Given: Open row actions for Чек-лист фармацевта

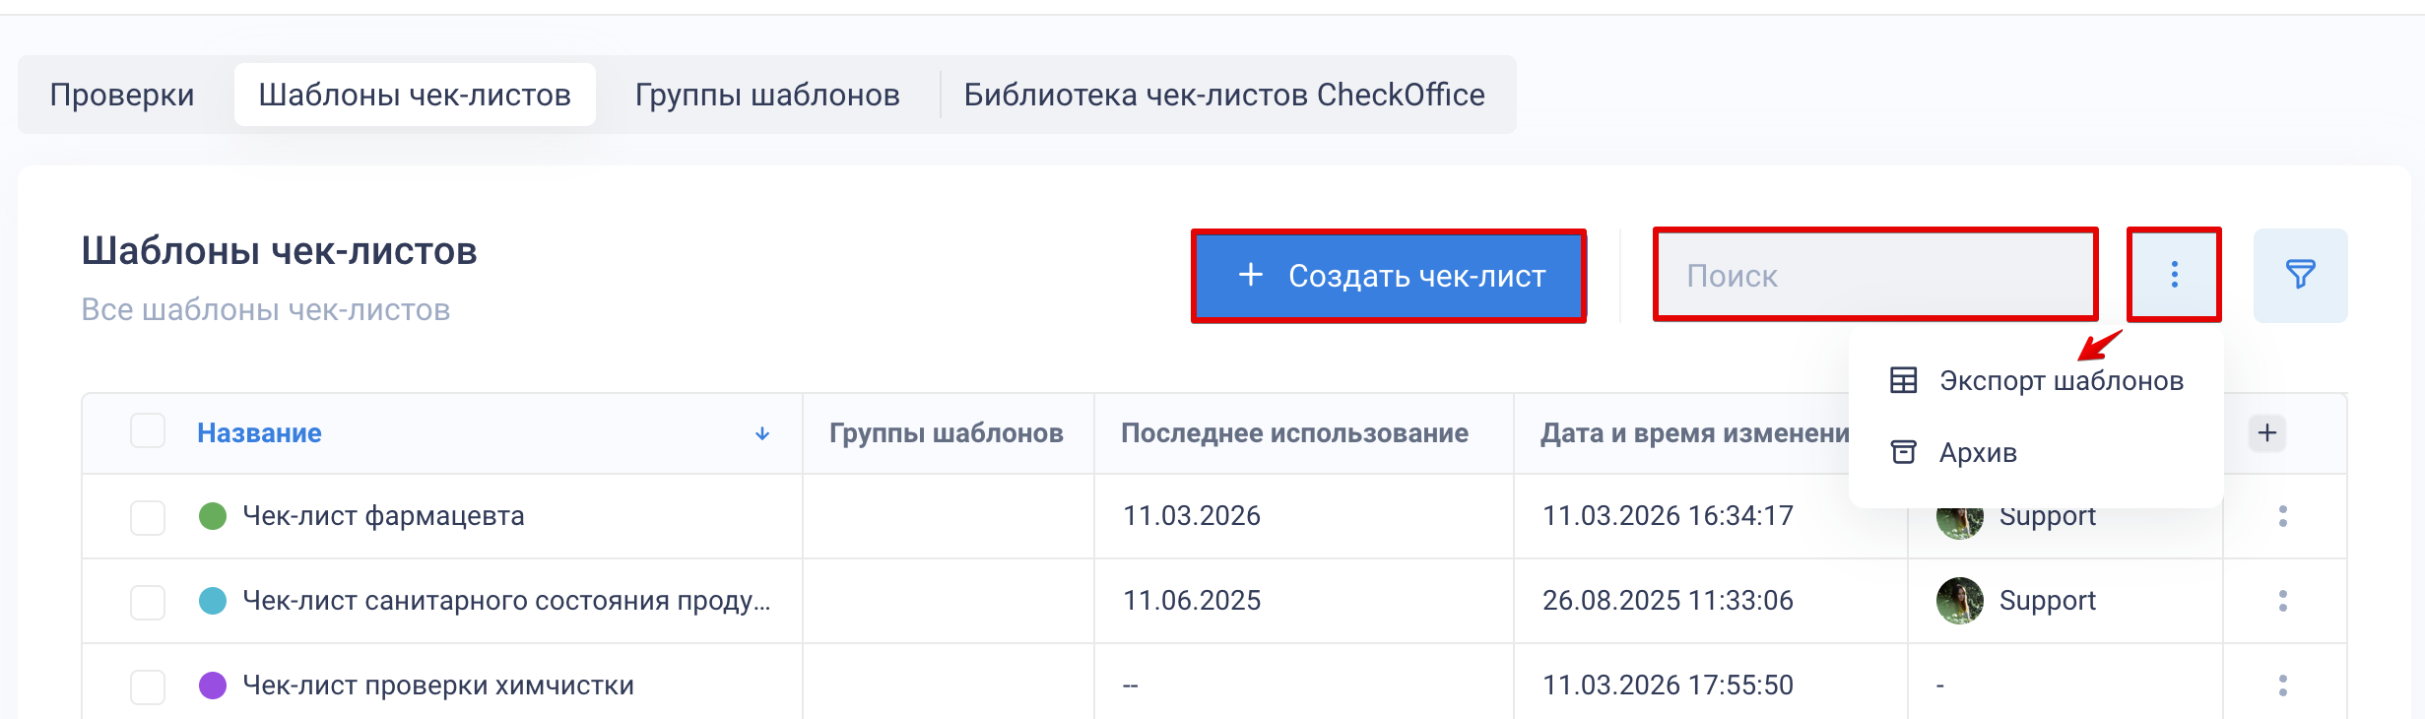Looking at the screenshot, I should point(2282,516).
